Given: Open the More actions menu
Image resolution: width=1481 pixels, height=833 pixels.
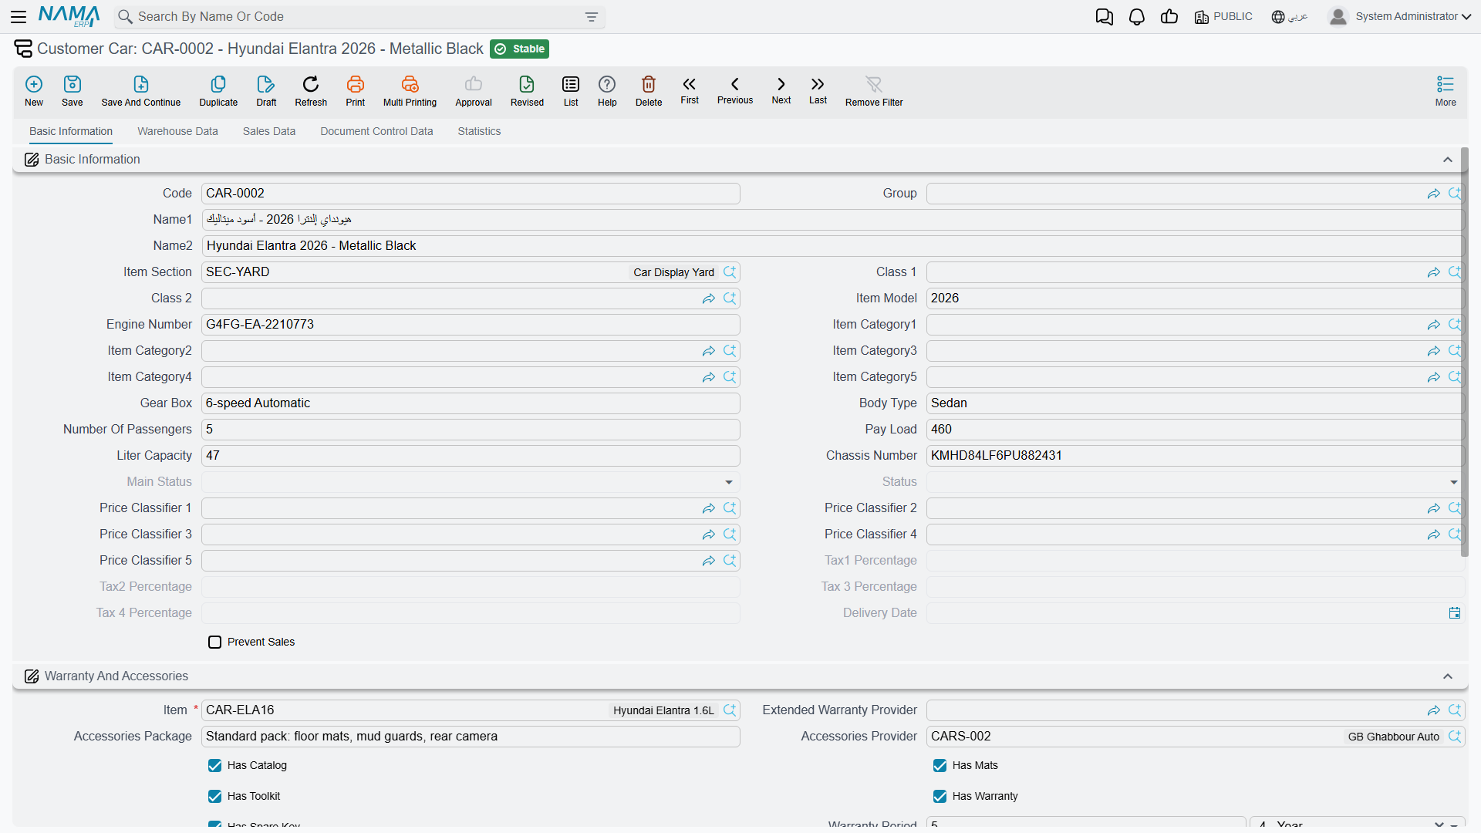Looking at the screenshot, I should click(x=1446, y=91).
